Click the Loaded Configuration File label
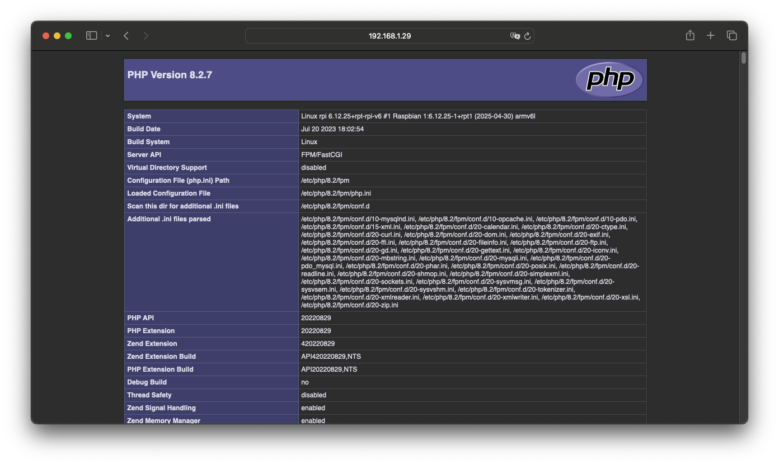This screenshot has width=779, height=465. 168,193
